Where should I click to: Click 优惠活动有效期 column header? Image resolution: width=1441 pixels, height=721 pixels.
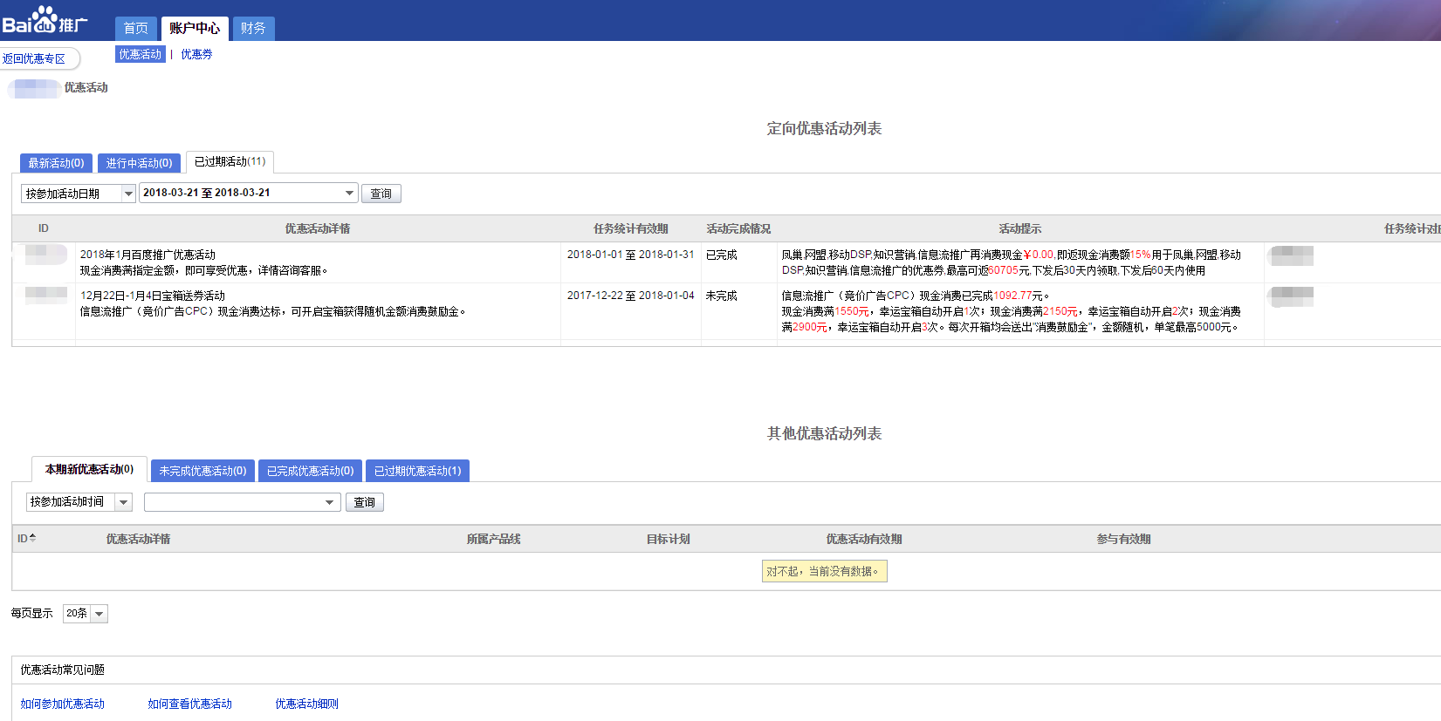pyautogui.click(x=864, y=539)
